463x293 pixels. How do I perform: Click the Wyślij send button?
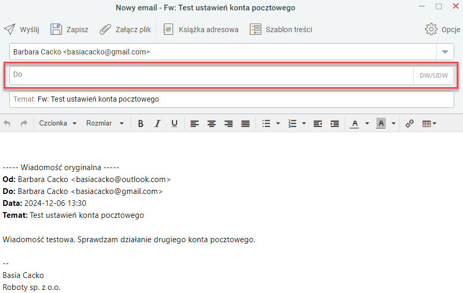22,29
